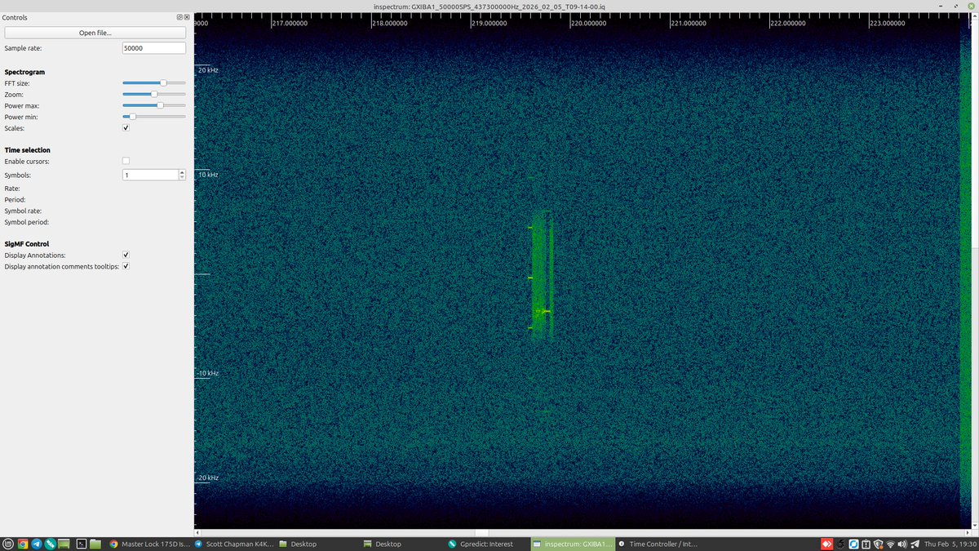Click the -20 kHz frequency scale label

point(208,478)
